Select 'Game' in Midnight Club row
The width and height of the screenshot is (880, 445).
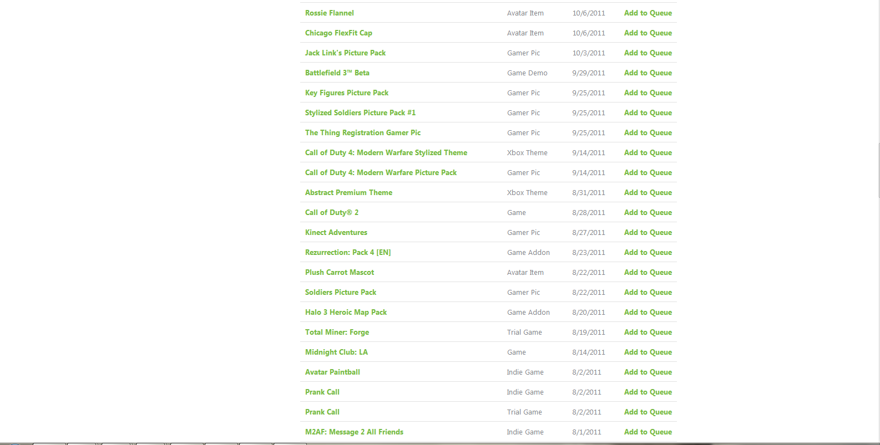pos(517,352)
